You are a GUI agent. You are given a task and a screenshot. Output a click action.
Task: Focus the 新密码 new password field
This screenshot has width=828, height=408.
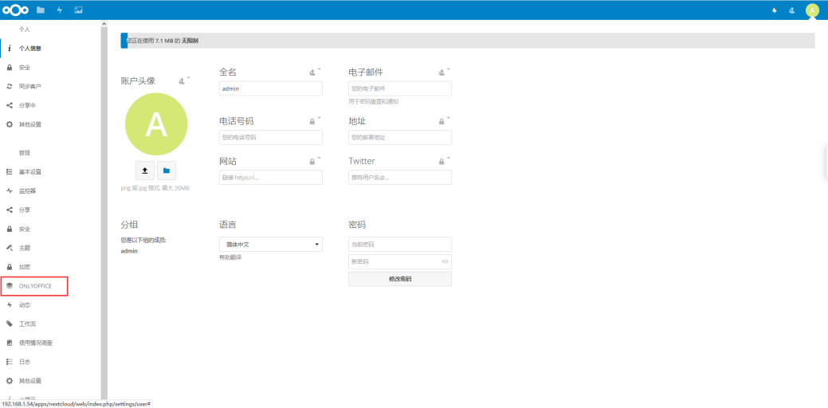coord(400,261)
